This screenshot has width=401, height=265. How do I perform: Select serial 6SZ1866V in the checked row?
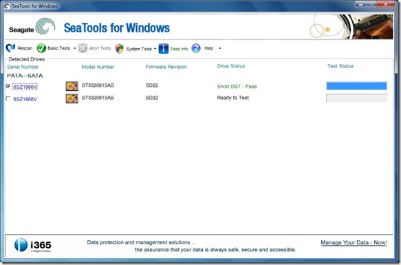click(x=25, y=87)
